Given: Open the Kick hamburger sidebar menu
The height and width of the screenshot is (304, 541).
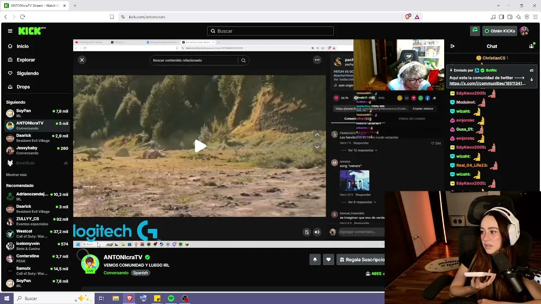Looking at the screenshot, I should tap(10, 31).
